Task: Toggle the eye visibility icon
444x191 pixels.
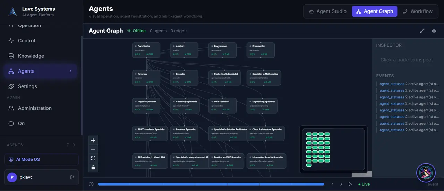Action: pos(434,31)
